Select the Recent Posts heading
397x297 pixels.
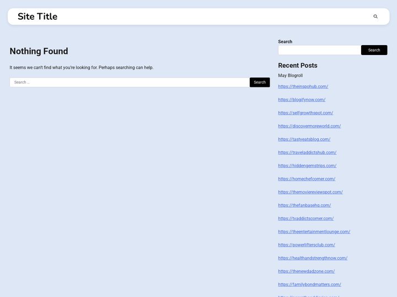click(x=298, y=65)
